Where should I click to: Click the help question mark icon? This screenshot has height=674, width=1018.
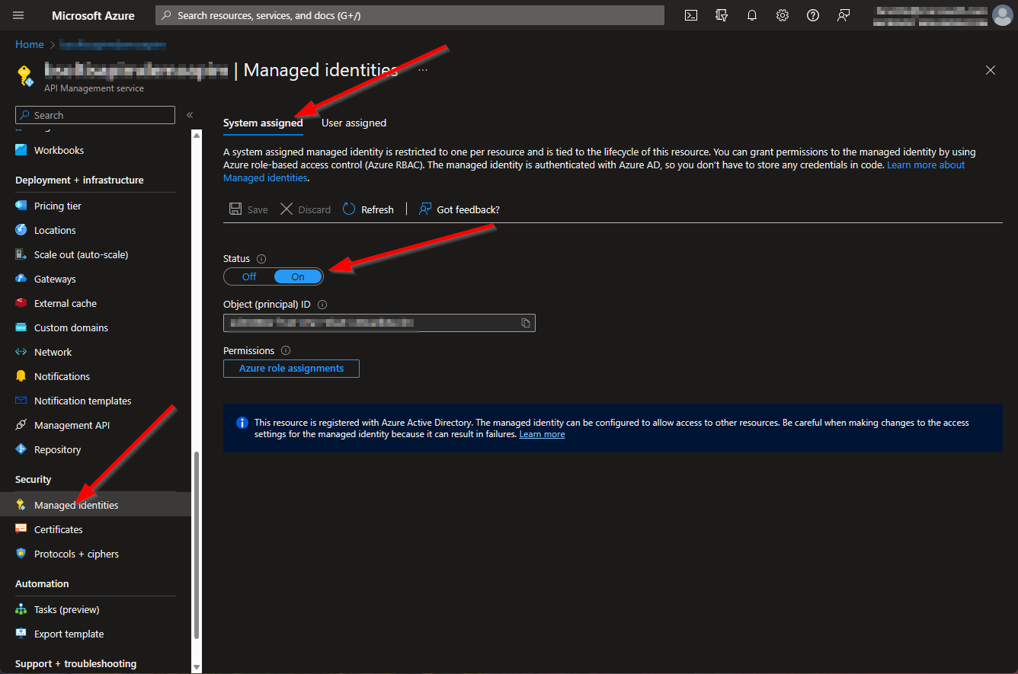pos(813,15)
